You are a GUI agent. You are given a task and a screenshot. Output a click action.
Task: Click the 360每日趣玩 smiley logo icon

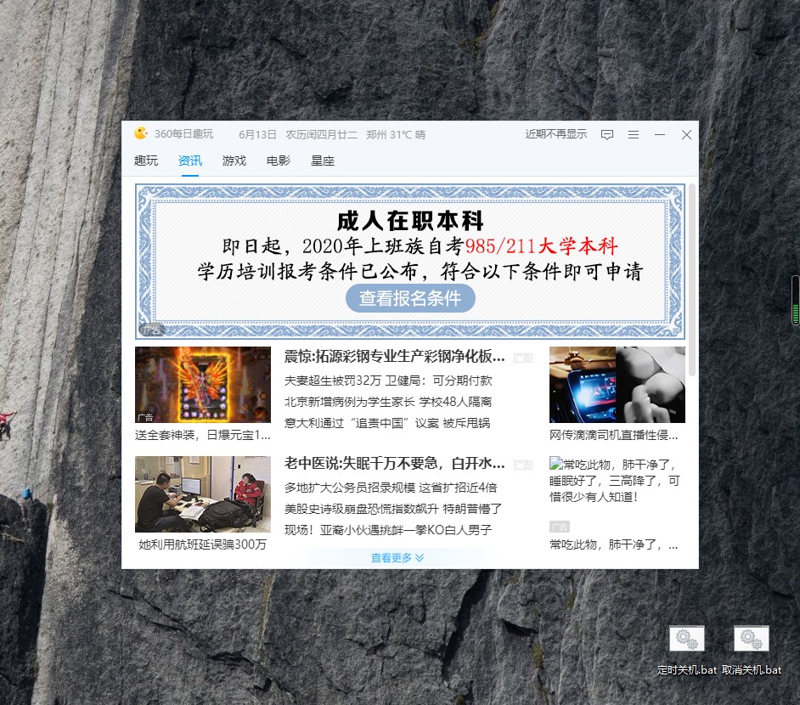pos(141,133)
